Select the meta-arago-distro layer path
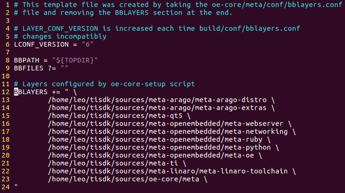 pyautogui.click(x=157, y=100)
